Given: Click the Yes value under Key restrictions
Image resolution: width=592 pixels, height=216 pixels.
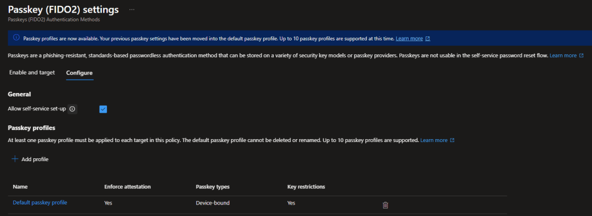Looking at the screenshot, I should click(291, 203).
